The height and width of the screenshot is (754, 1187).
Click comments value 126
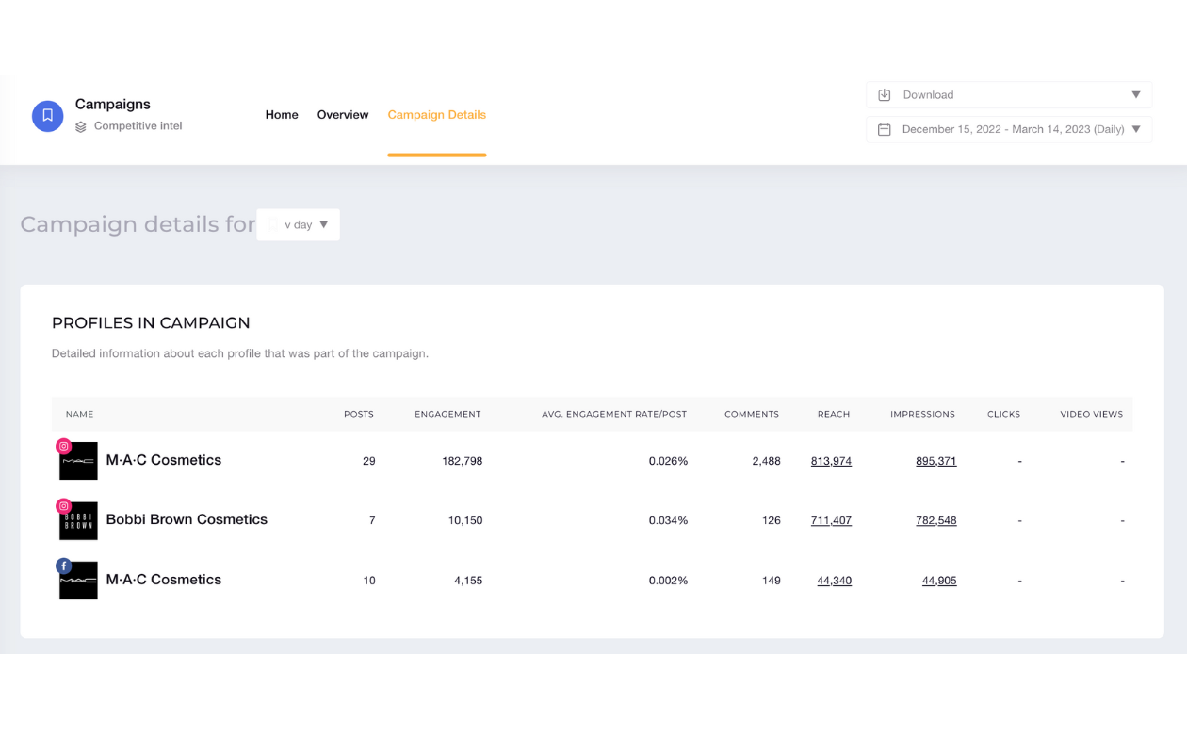[x=772, y=520]
